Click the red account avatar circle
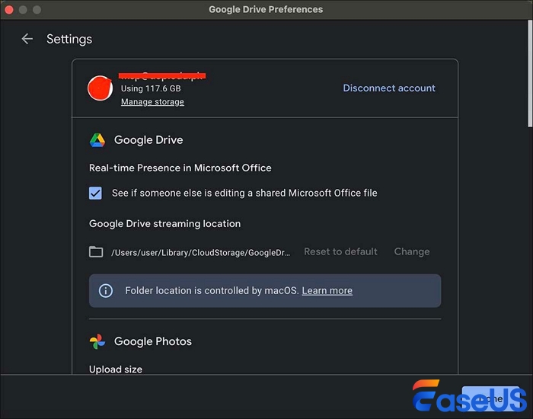Viewport: 533px width, 419px height. point(101,88)
